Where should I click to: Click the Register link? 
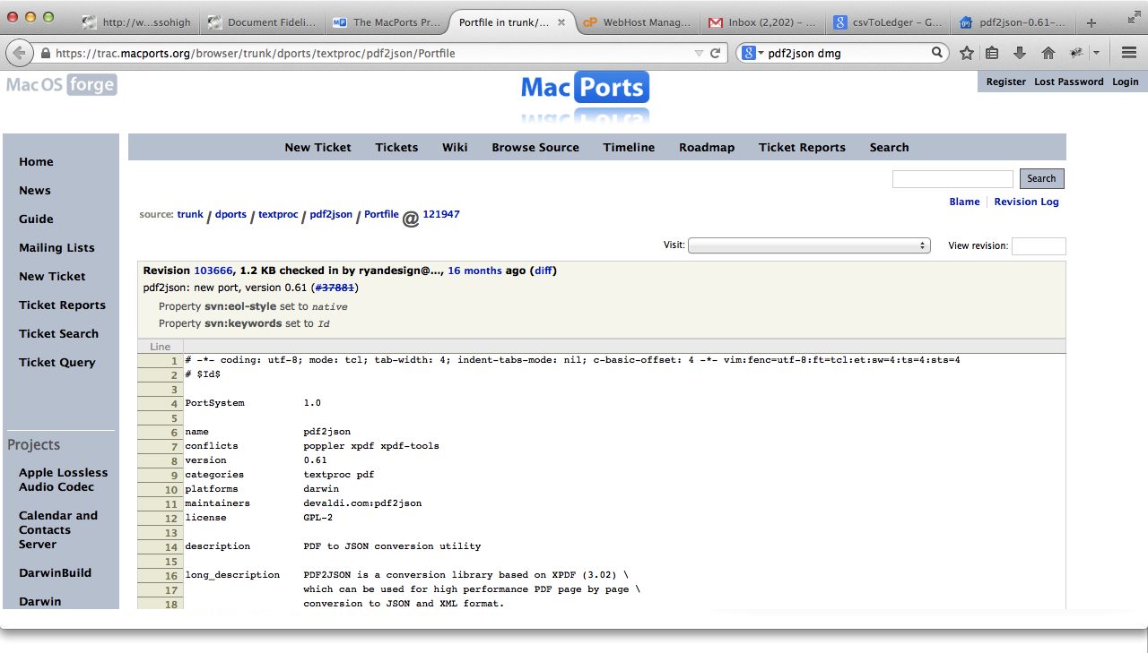tap(1005, 82)
